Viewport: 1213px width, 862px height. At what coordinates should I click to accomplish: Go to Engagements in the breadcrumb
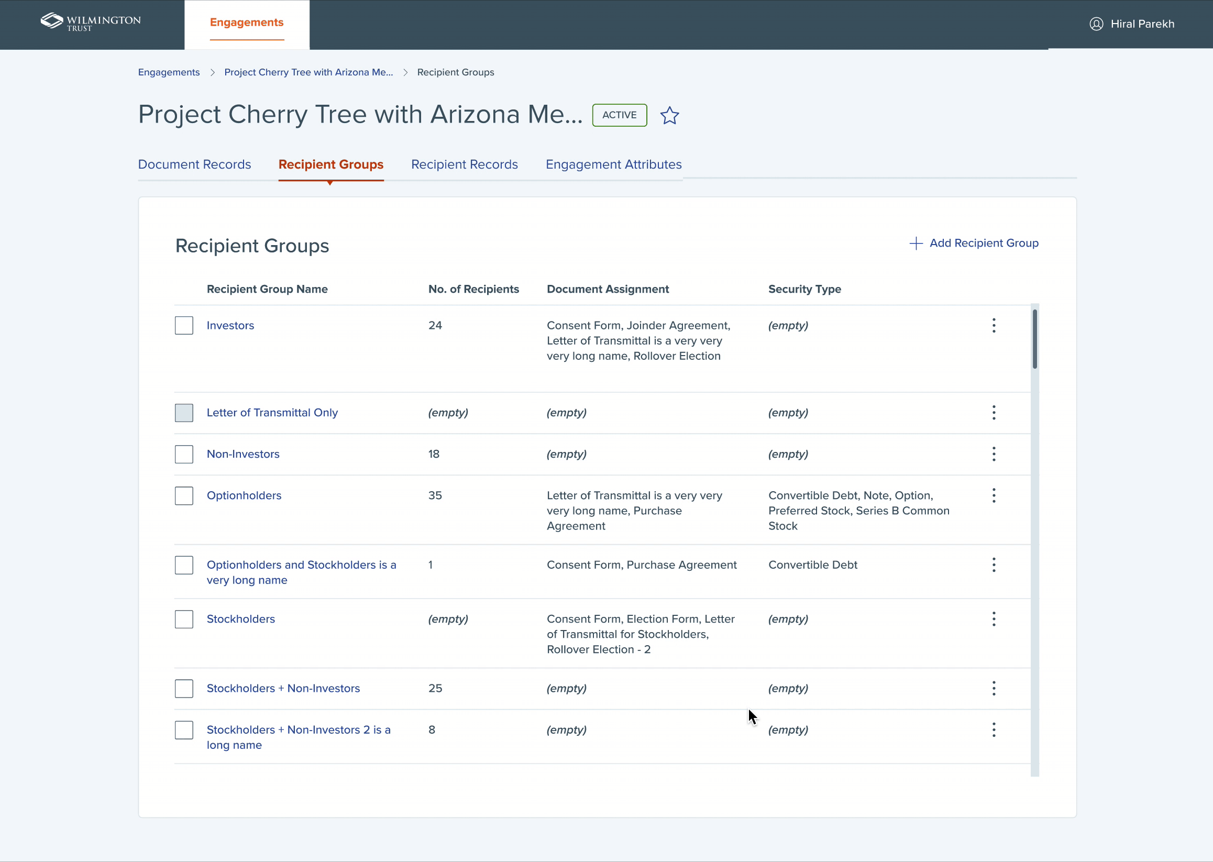(x=169, y=72)
